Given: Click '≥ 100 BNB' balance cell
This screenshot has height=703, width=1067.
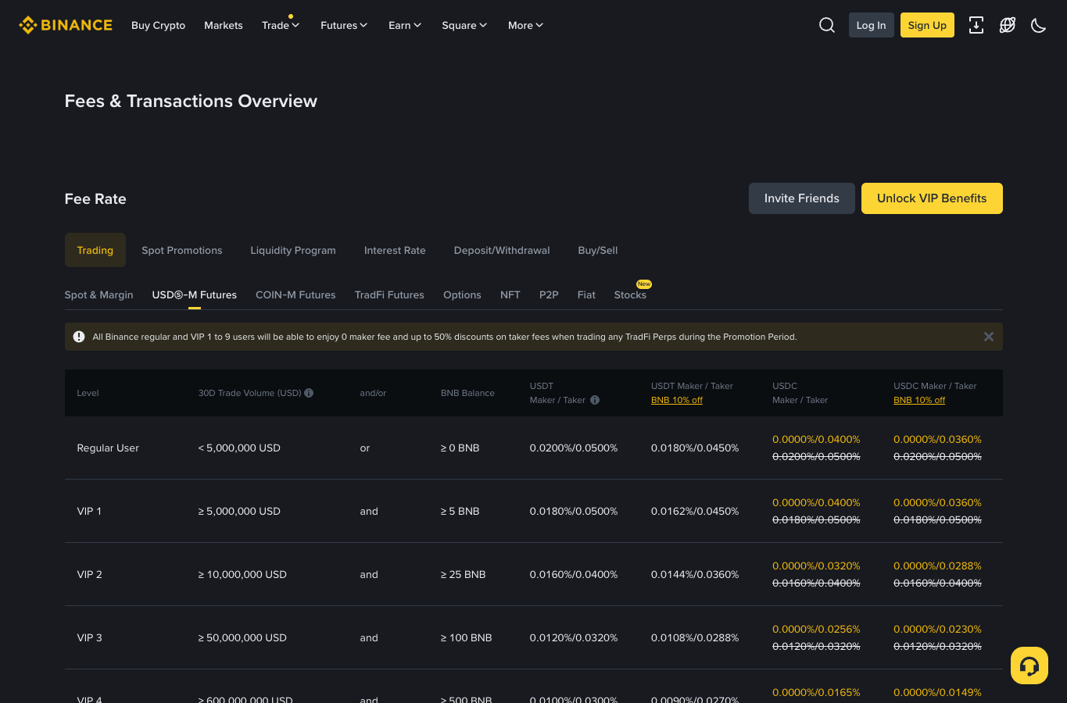Looking at the screenshot, I should pos(466,637).
